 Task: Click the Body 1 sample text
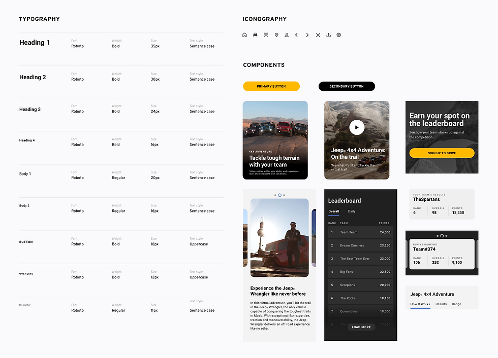coord(25,174)
